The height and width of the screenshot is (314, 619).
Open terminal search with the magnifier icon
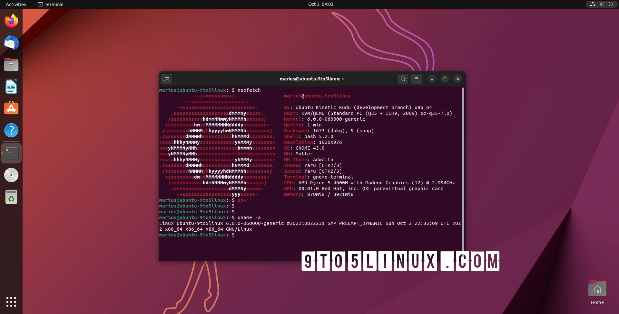pos(403,78)
